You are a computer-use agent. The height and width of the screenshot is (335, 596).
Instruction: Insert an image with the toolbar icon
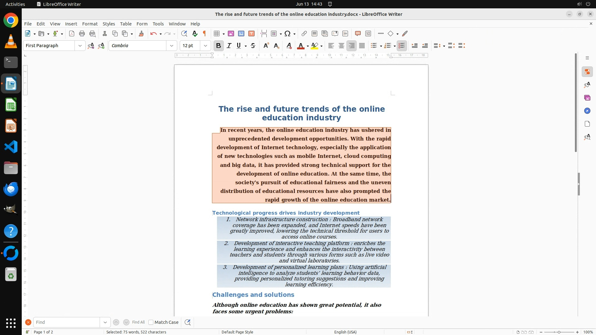click(x=231, y=33)
